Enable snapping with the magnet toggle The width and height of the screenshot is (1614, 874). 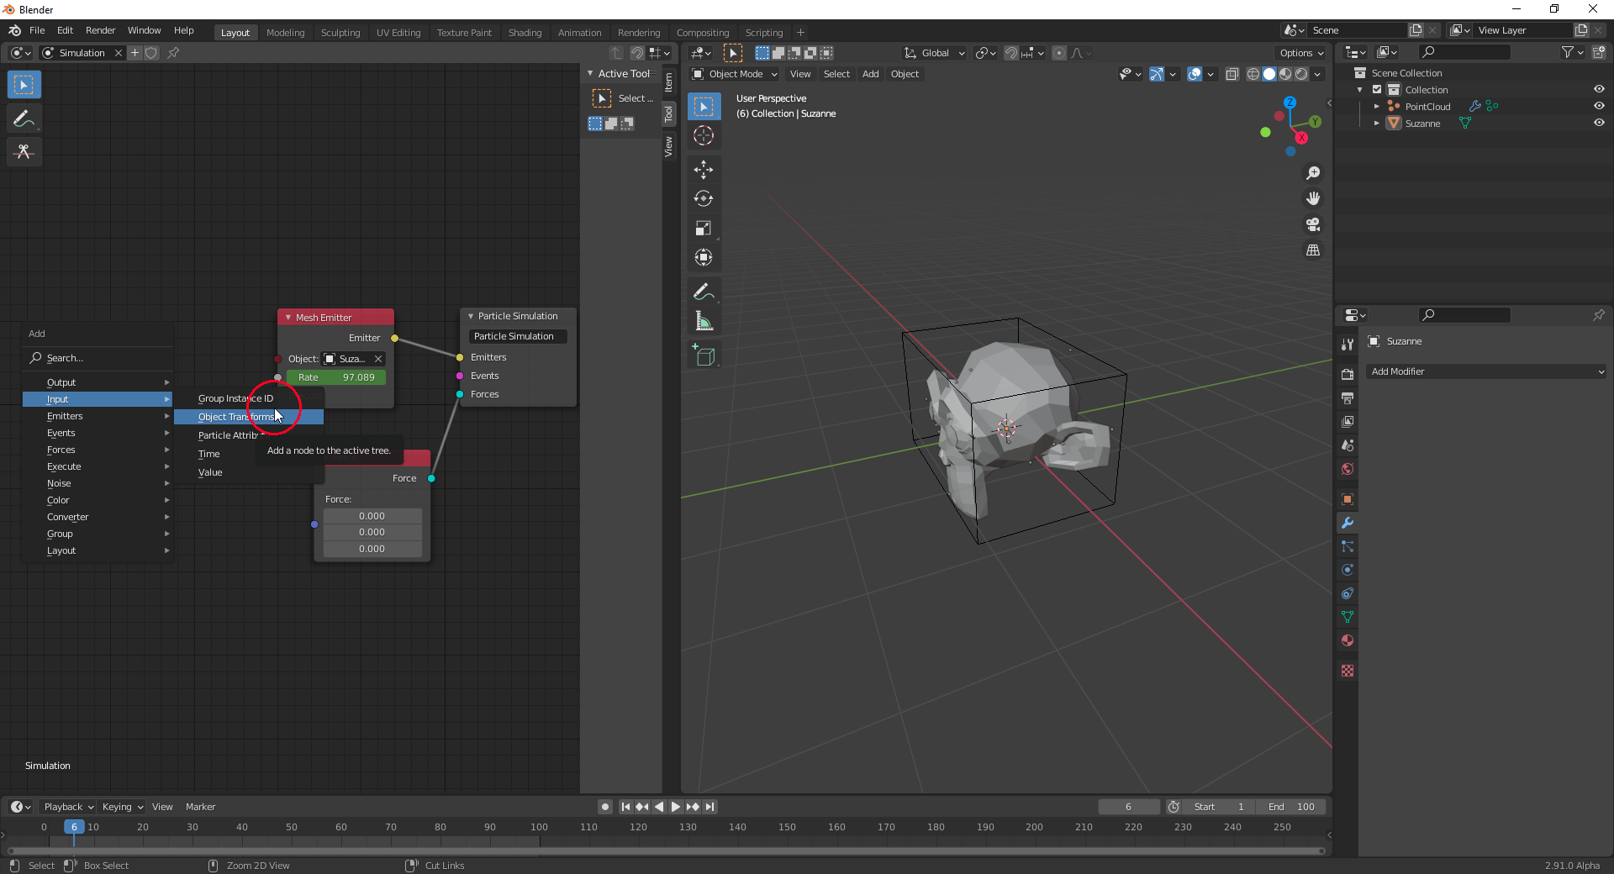(x=1010, y=53)
